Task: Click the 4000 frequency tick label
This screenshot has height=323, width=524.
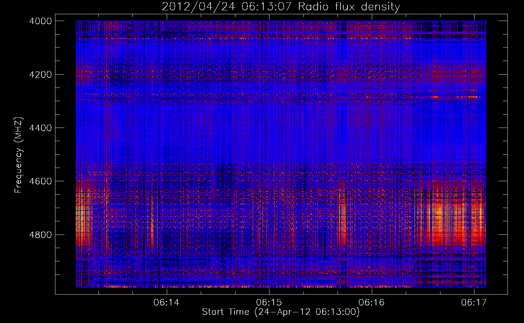Action: coord(40,21)
